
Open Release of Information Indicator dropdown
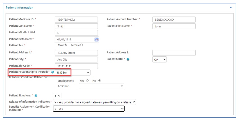pos(94,102)
